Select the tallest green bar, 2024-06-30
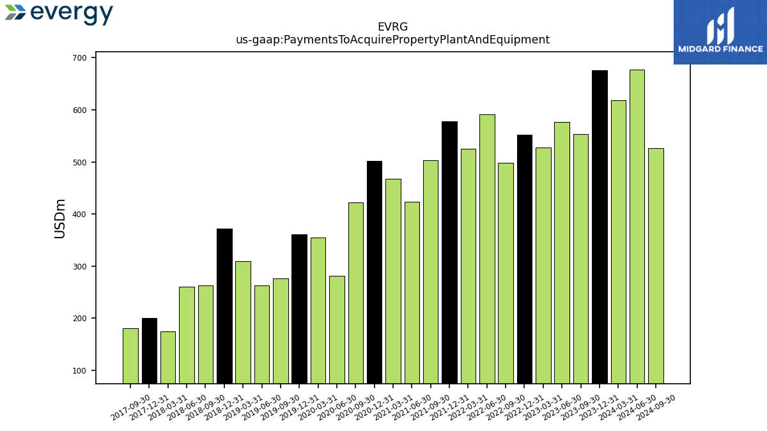Viewport: 767px width, 431px height. click(637, 227)
